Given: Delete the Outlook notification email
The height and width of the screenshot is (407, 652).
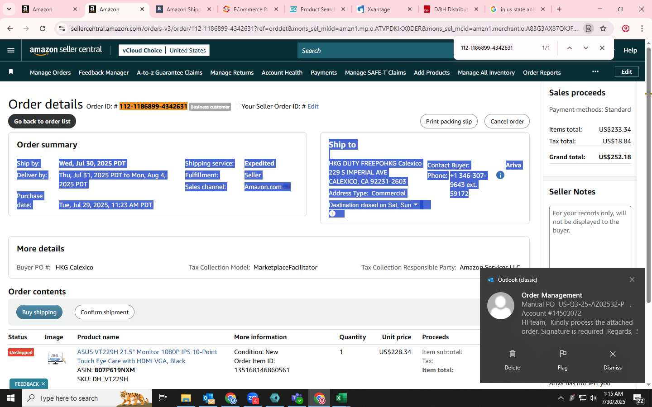Looking at the screenshot, I should tap(512, 360).
